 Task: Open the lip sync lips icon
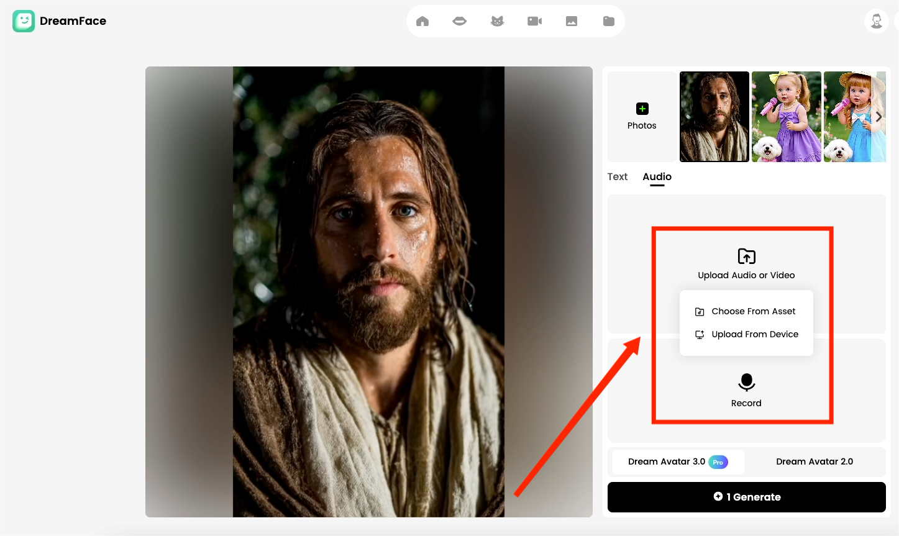pyautogui.click(x=460, y=21)
